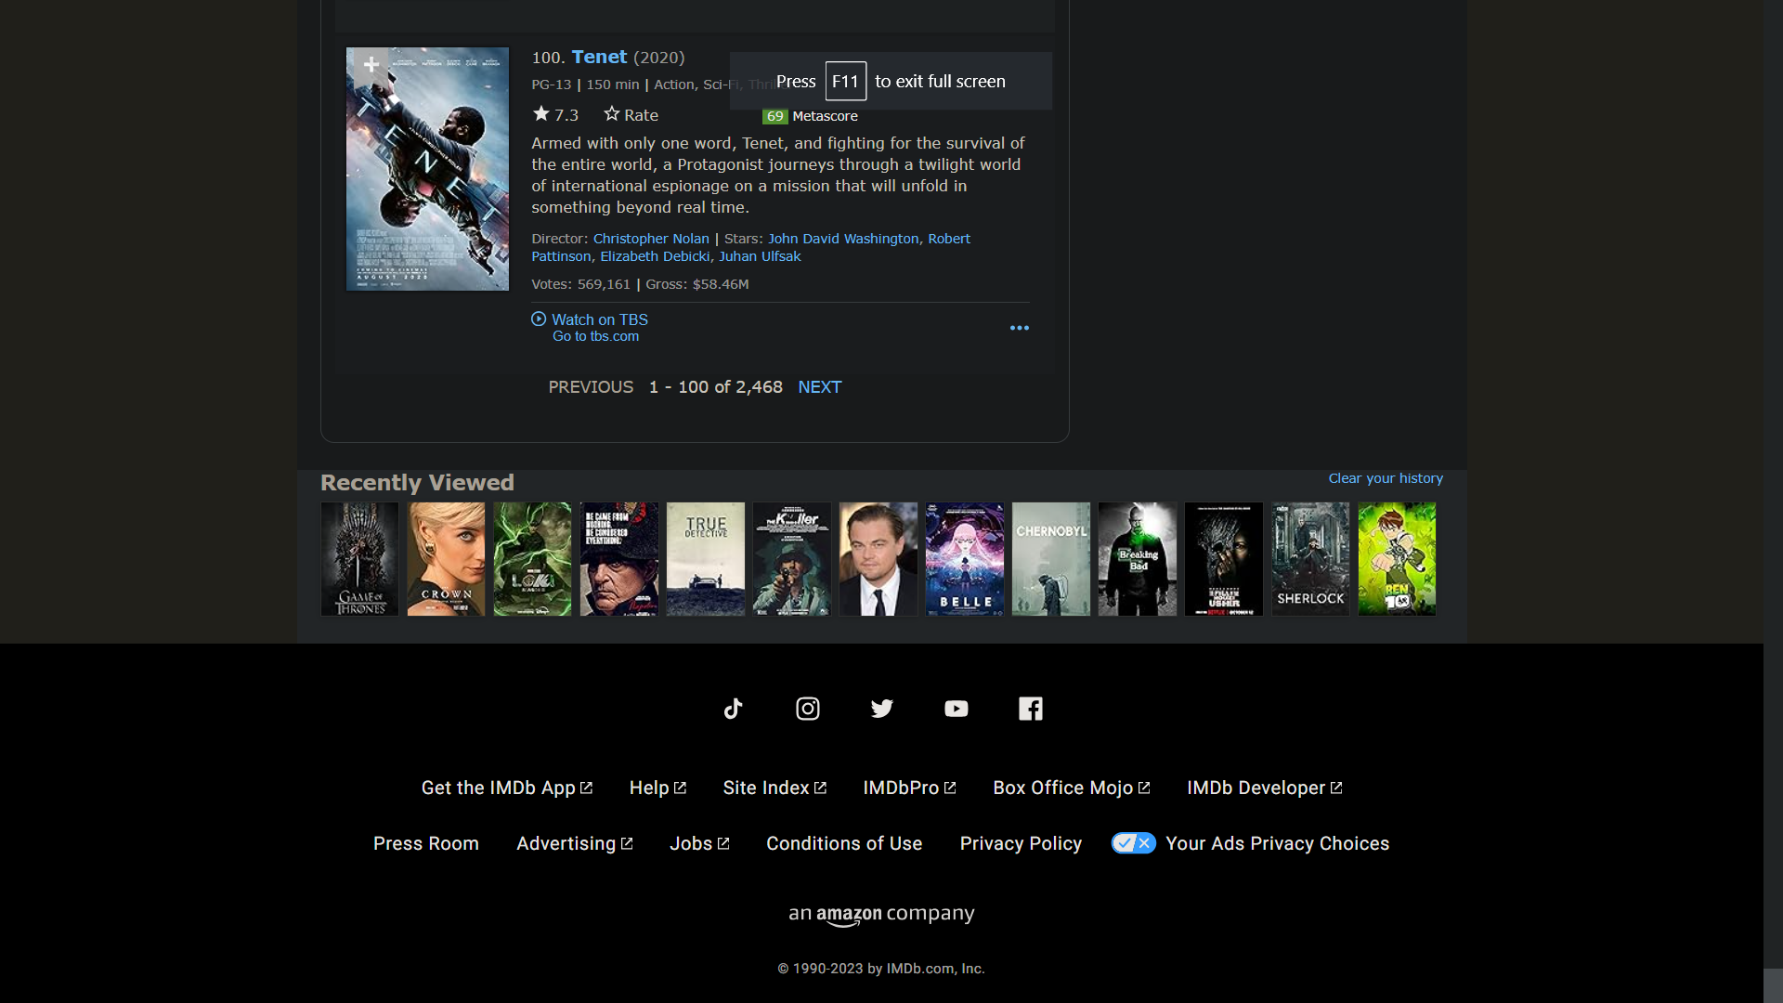Open Jobs footer link

click(x=699, y=843)
